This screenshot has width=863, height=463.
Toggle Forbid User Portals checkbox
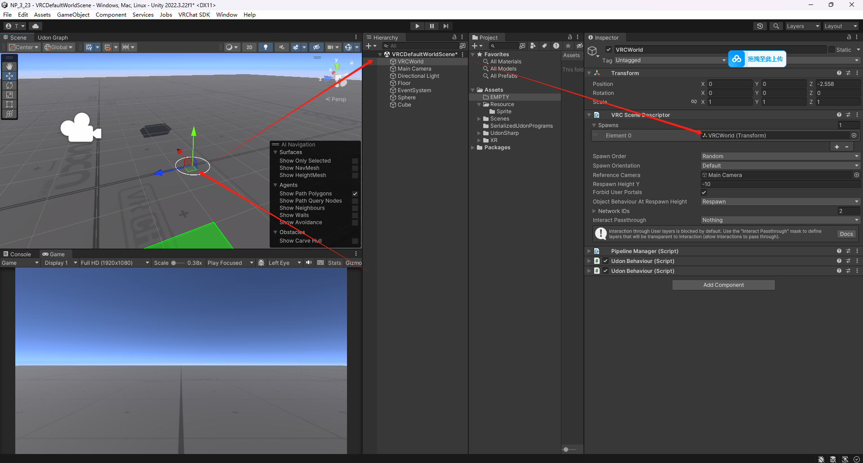(x=704, y=192)
